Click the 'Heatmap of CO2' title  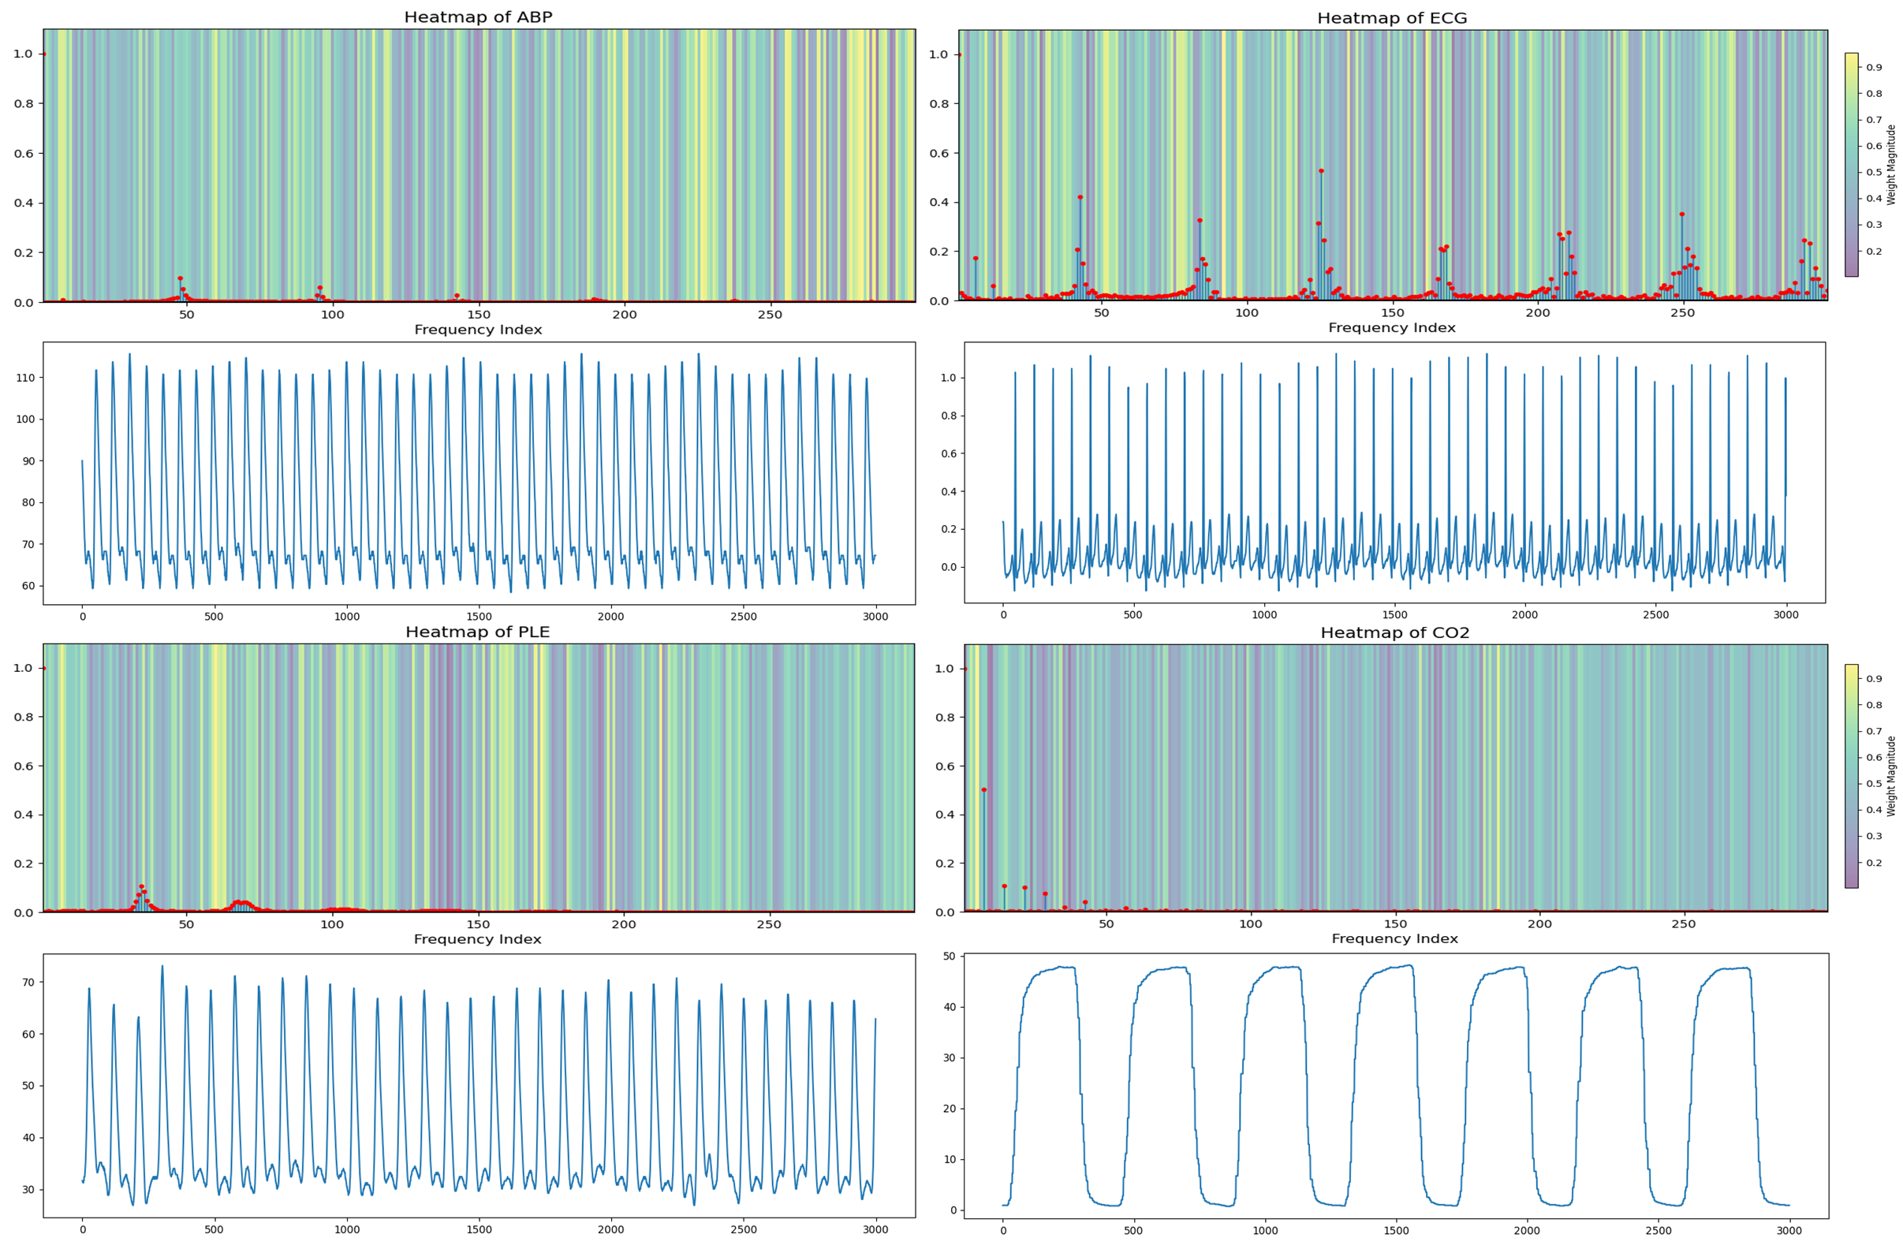[x=1394, y=632]
